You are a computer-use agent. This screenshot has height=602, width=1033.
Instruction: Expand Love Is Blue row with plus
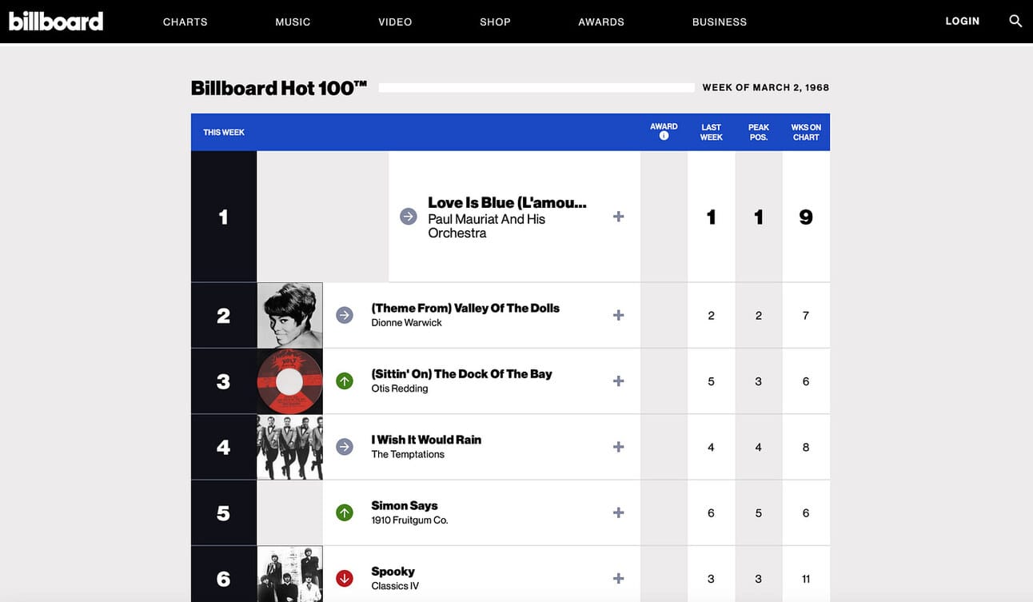(x=618, y=217)
